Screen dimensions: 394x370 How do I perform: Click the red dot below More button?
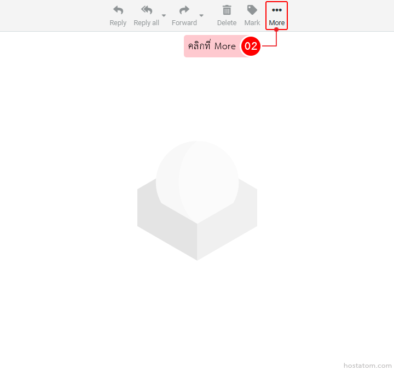[x=276, y=30]
